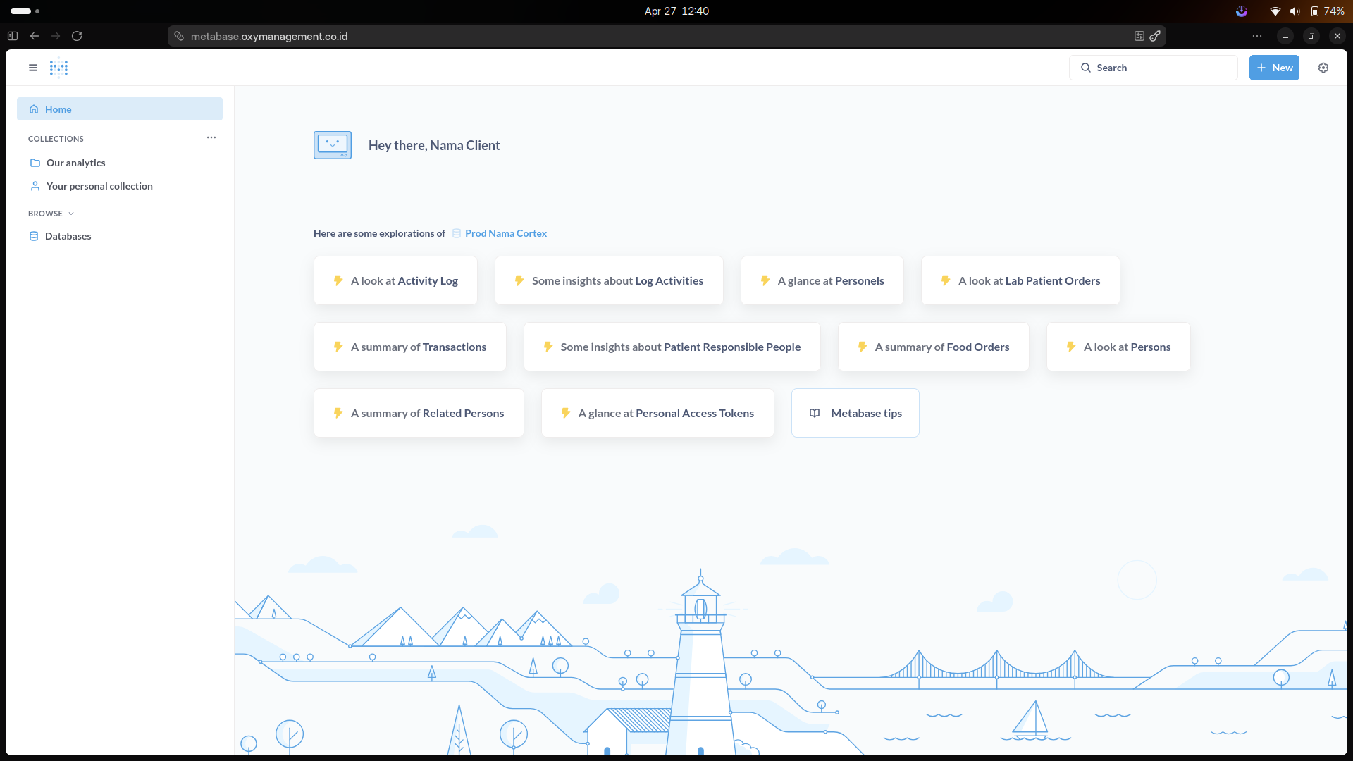This screenshot has height=761, width=1353.
Task: Open A summary of Transactions
Action: 410,347
